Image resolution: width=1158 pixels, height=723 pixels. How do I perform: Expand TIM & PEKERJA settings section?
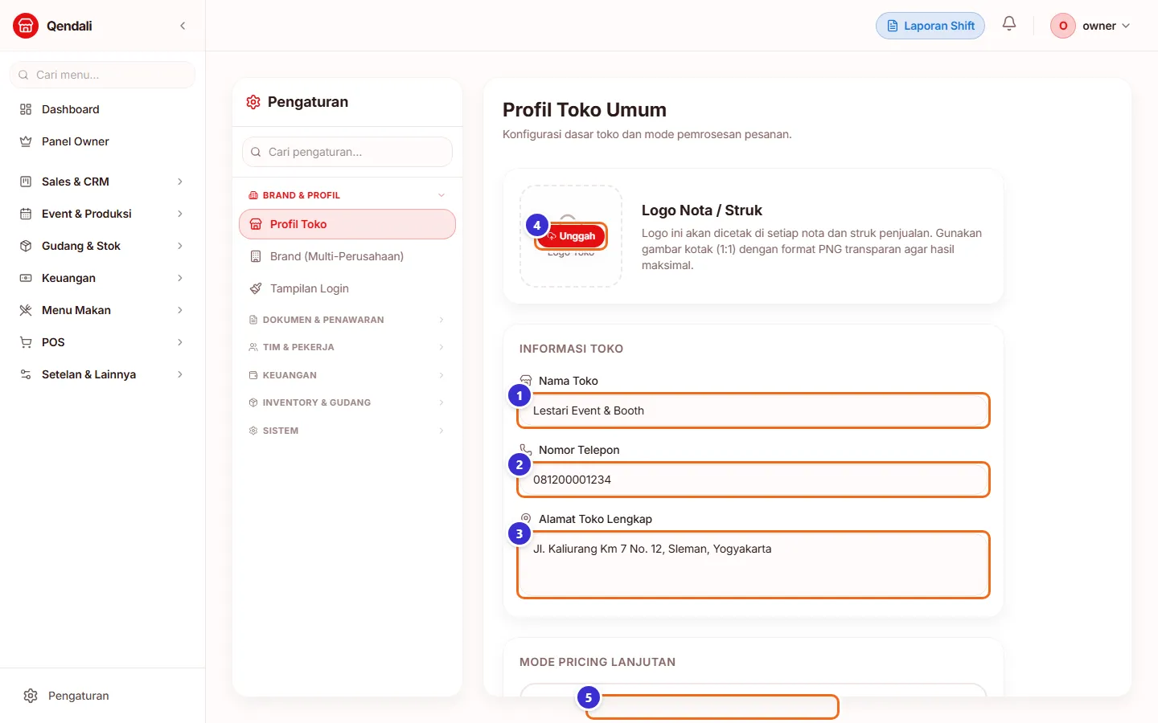(347, 347)
